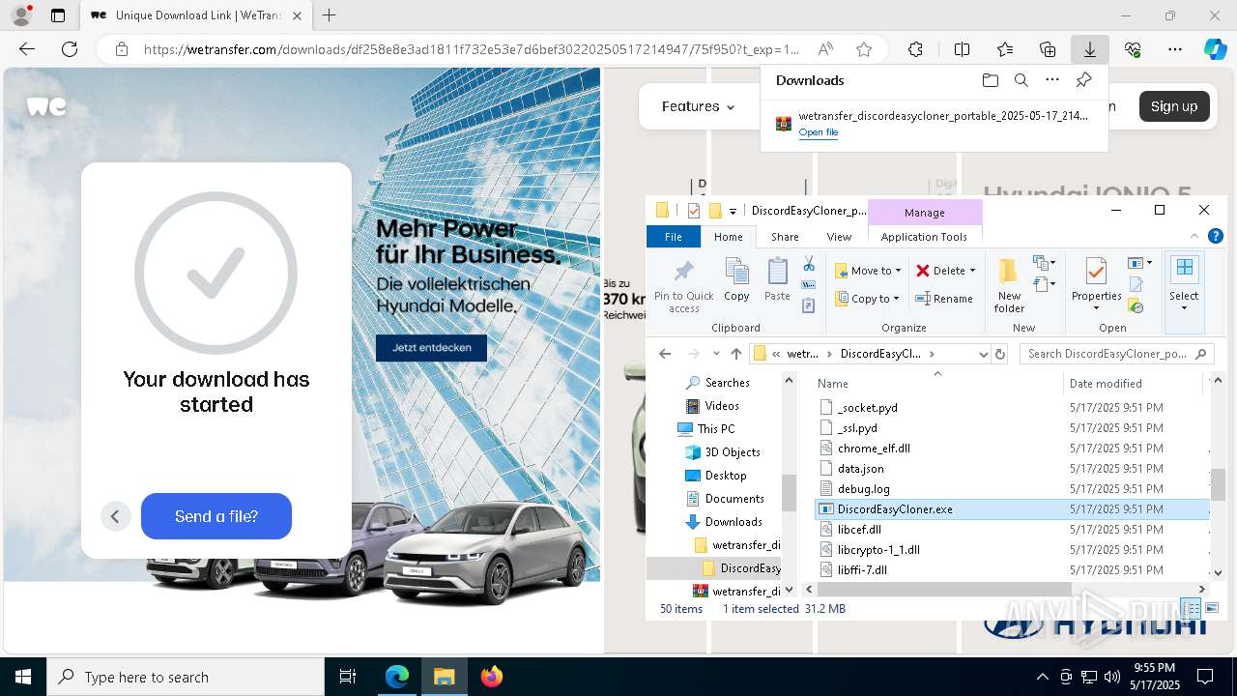The height and width of the screenshot is (696, 1237).
Task: Click the Read aloud icon in address bar
Action: (825, 49)
